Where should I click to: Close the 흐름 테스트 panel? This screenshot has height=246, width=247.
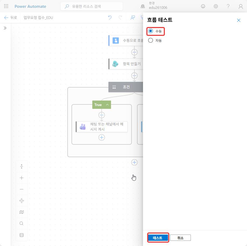click(x=238, y=20)
